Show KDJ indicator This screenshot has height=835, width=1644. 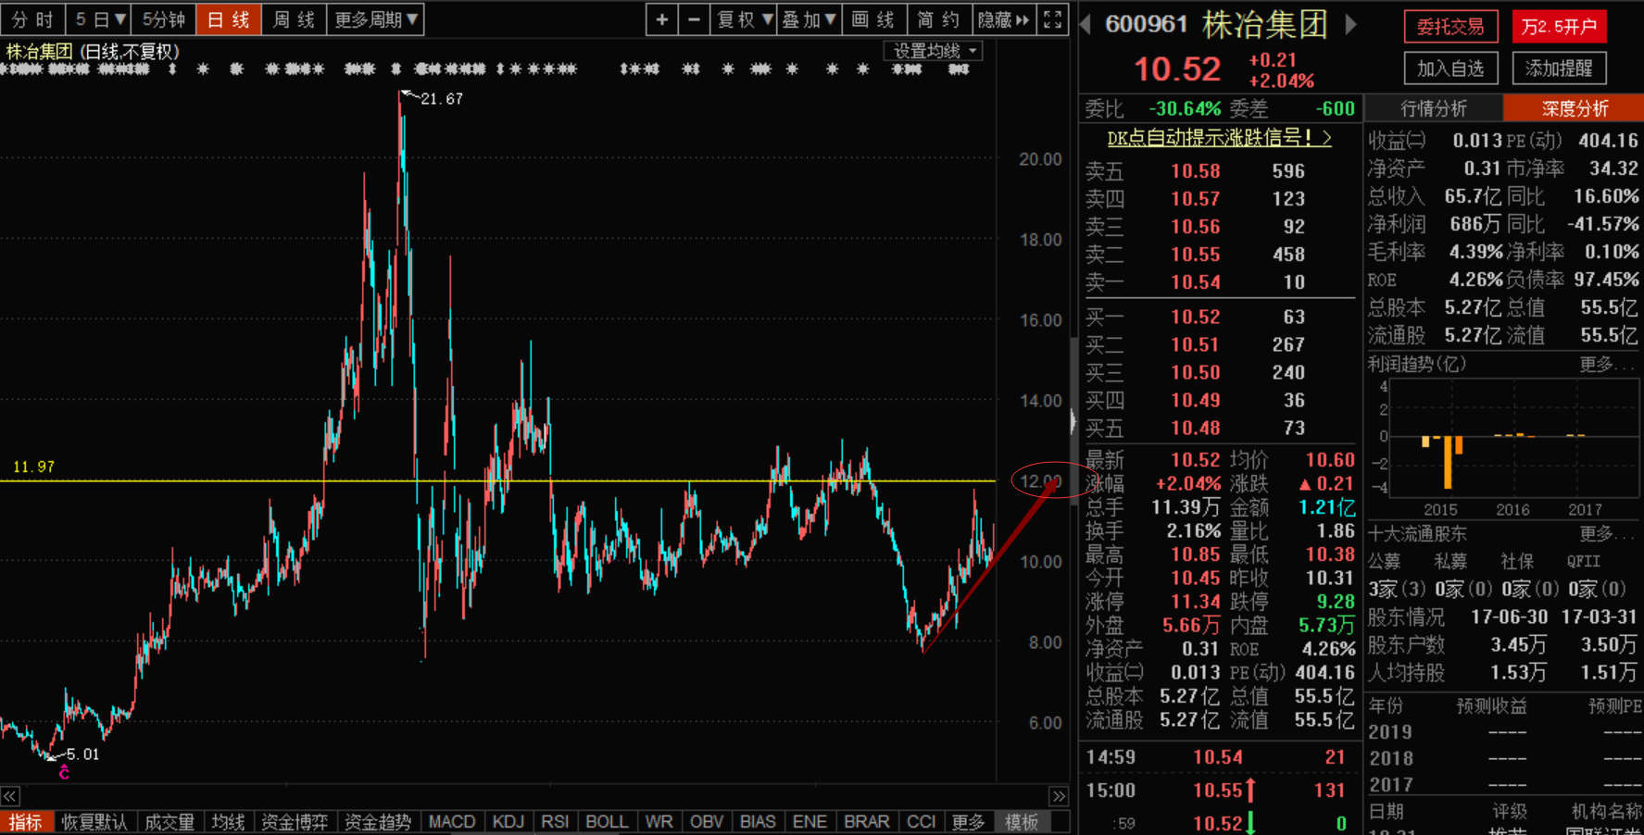[508, 822]
